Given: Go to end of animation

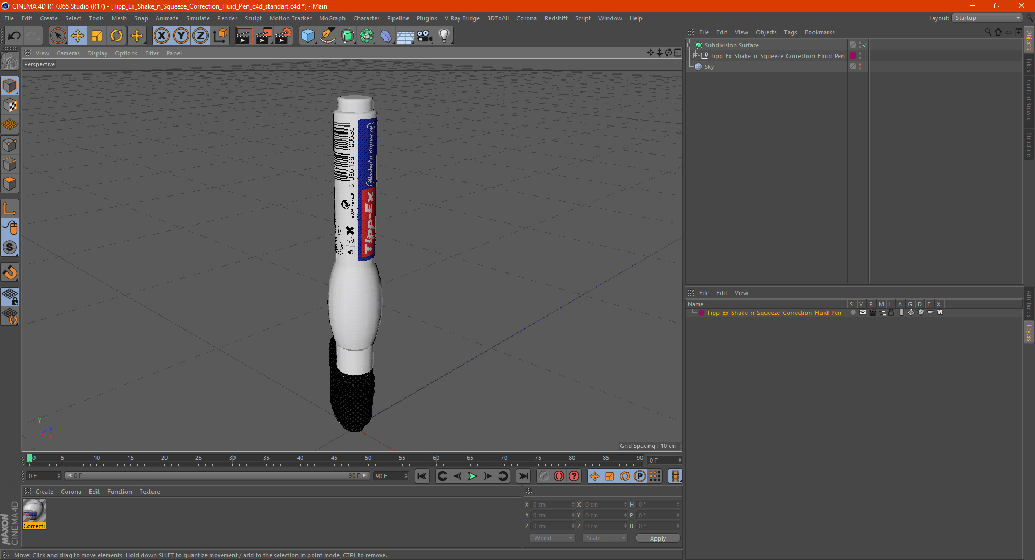Looking at the screenshot, I should (x=523, y=476).
